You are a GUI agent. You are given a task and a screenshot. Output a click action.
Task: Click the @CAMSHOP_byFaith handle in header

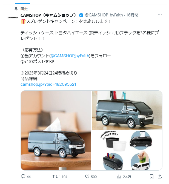[104, 15]
